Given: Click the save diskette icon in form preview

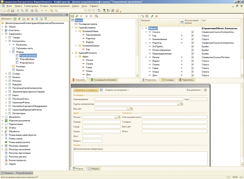Looking at the screenshot, I should pyautogui.click(x=101, y=90).
